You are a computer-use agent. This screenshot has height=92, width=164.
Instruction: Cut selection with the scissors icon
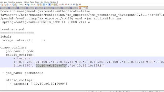tap(11, 5)
